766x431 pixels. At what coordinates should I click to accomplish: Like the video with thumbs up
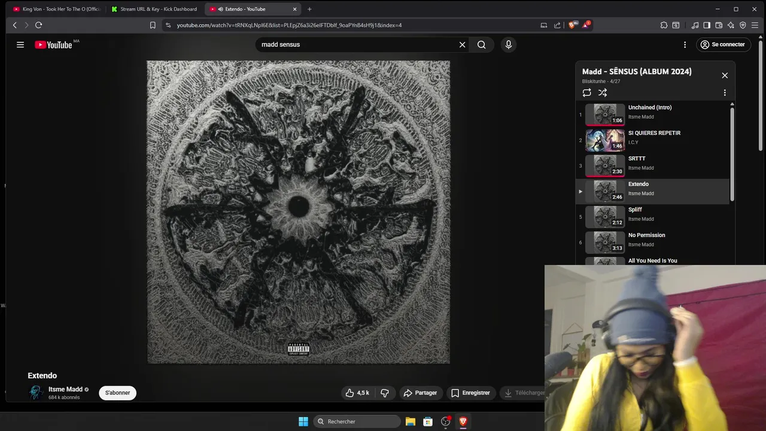[357, 393]
